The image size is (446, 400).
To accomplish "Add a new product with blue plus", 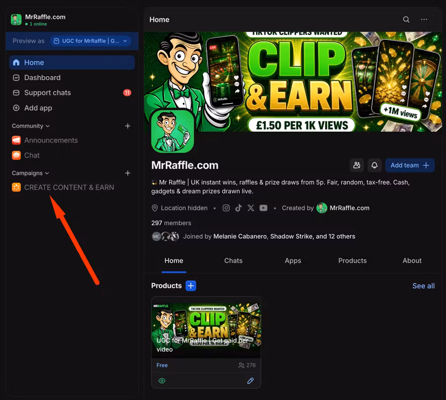I will [x=191, y=285].
